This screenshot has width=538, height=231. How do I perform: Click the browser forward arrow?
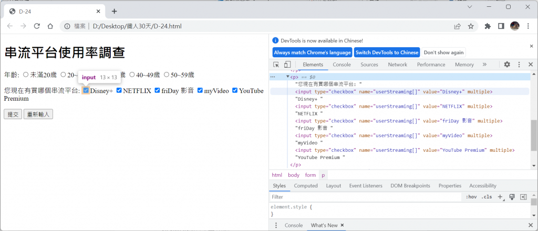pyautogui.click(x=23, y=26)
